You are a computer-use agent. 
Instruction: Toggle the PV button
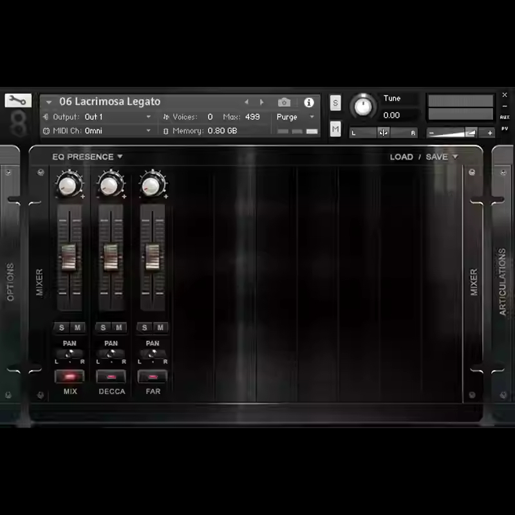[505, 128]
